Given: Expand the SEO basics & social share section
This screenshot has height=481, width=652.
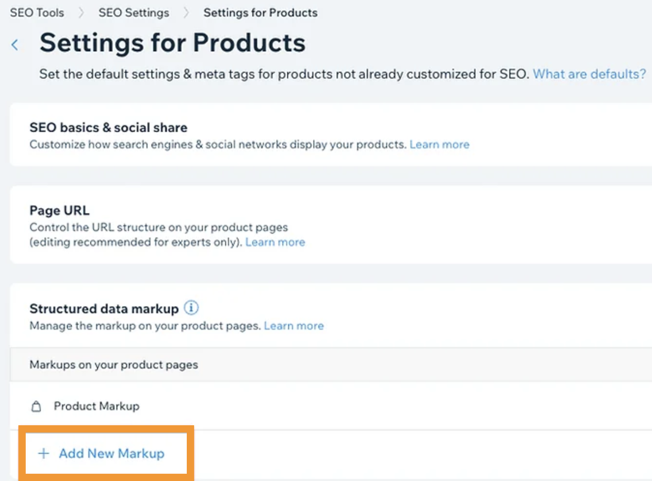Looking at the screenshot, I should tap(331, 135).
